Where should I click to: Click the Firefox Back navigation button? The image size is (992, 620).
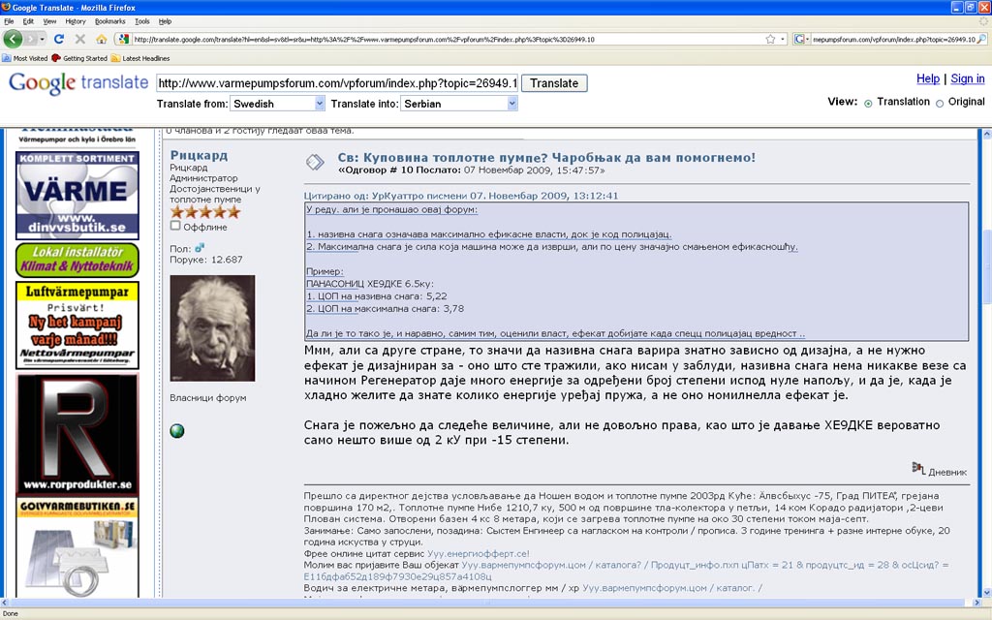[14, 39]
